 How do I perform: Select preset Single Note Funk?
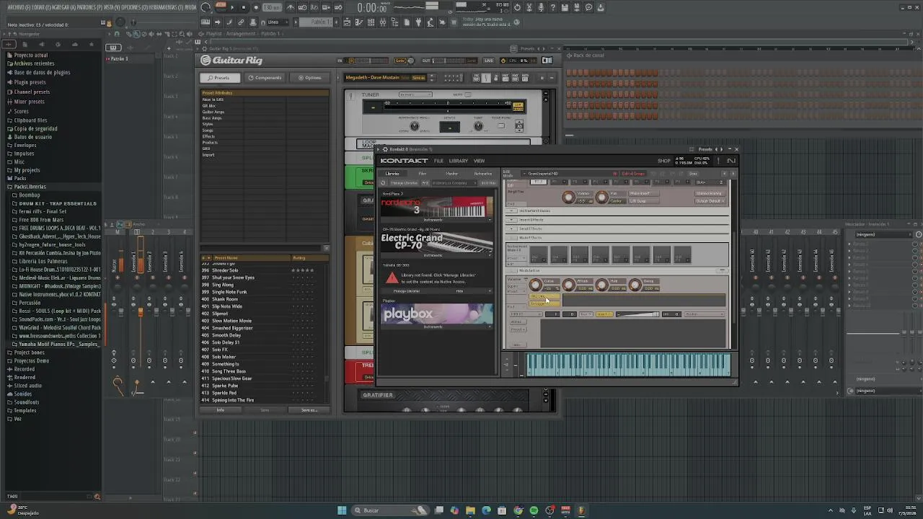[x=229, y=292]
